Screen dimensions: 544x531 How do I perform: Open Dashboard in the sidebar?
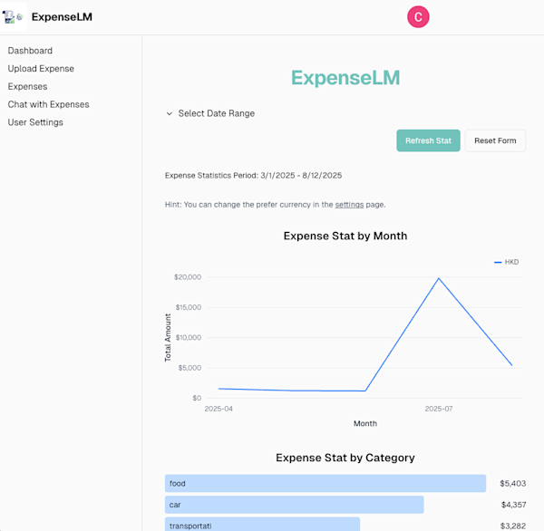coord(30,51)
